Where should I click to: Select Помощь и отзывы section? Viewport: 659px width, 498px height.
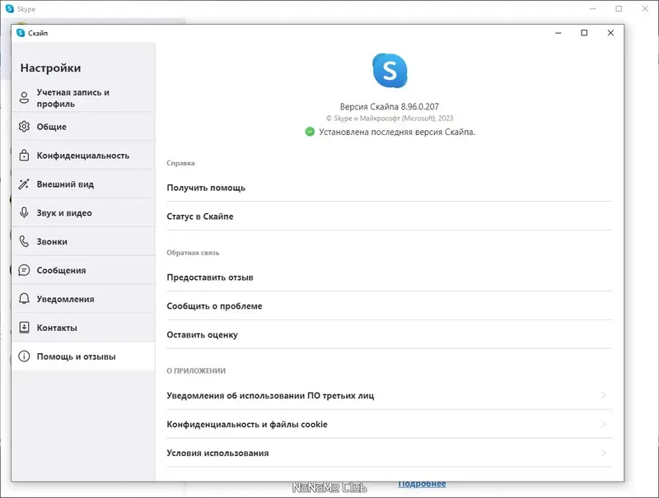coord(83,356)
